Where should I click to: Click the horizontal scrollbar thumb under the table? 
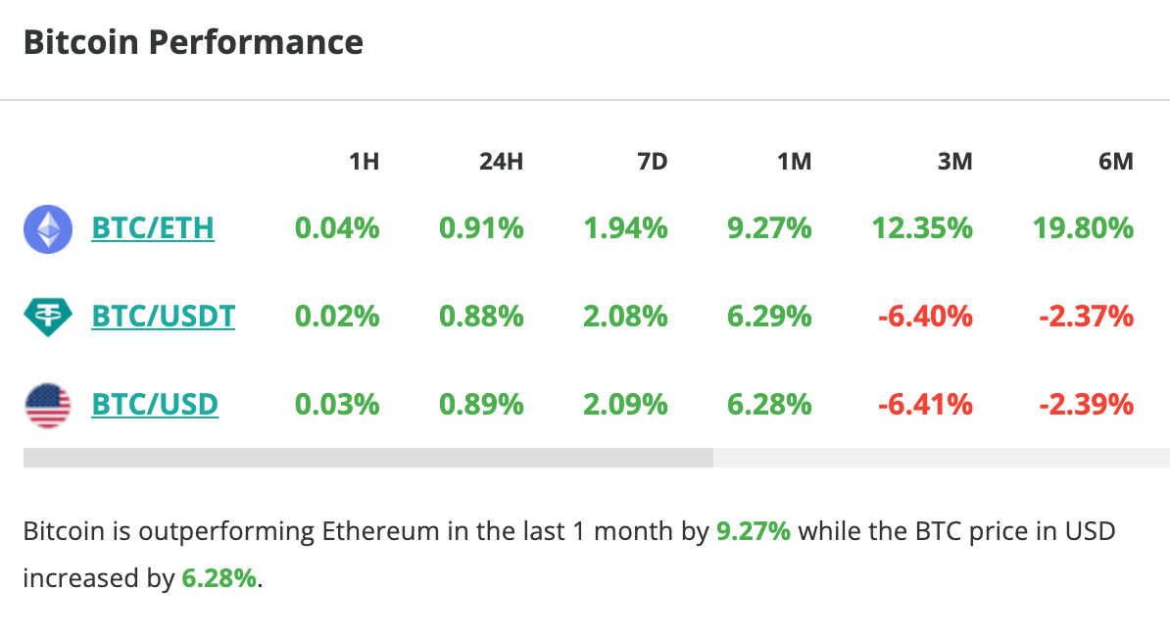(x=368, y=458)
